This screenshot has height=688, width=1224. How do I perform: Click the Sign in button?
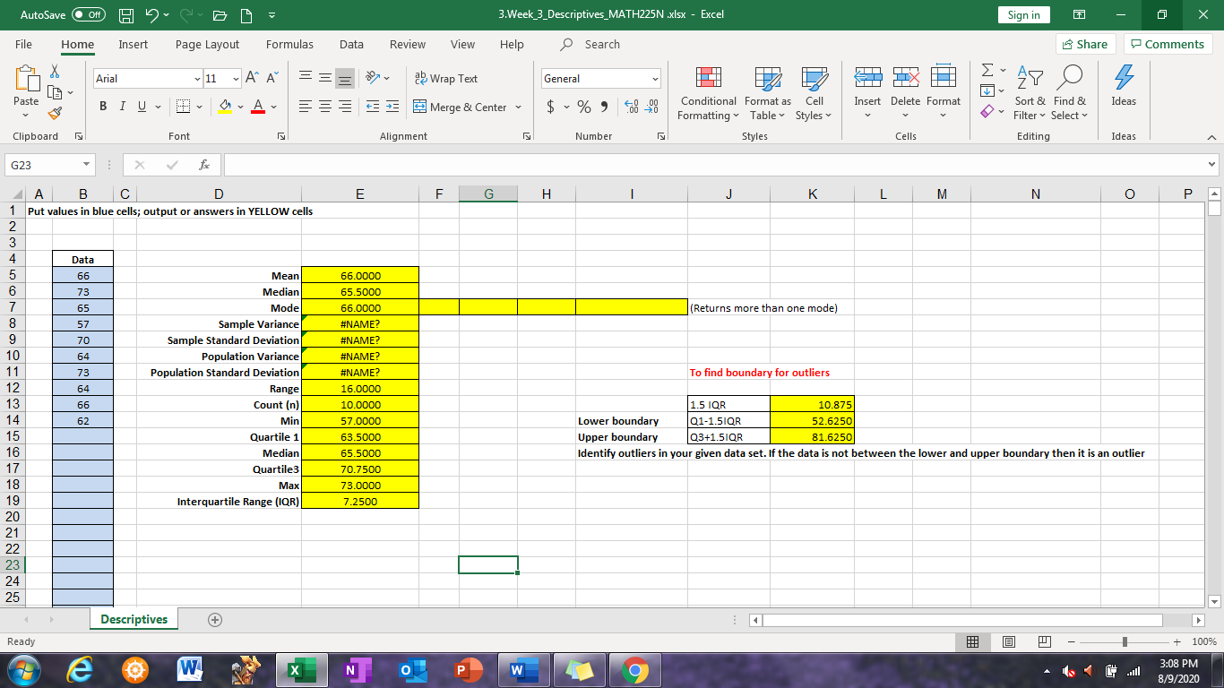click(x=1023, y=15)
